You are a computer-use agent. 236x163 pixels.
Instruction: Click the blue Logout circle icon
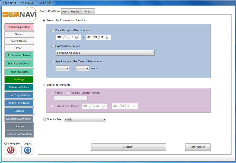(x=28, y=150)
